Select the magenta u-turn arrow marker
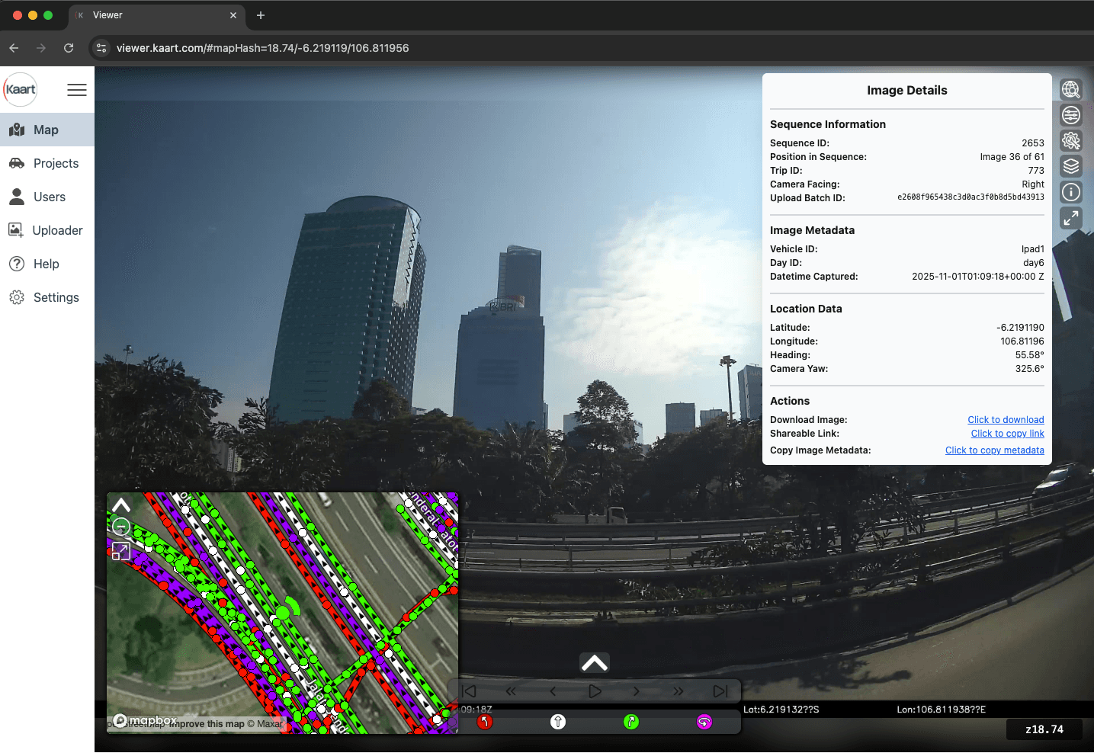1094x753 pixels. [x=704, y=721]
